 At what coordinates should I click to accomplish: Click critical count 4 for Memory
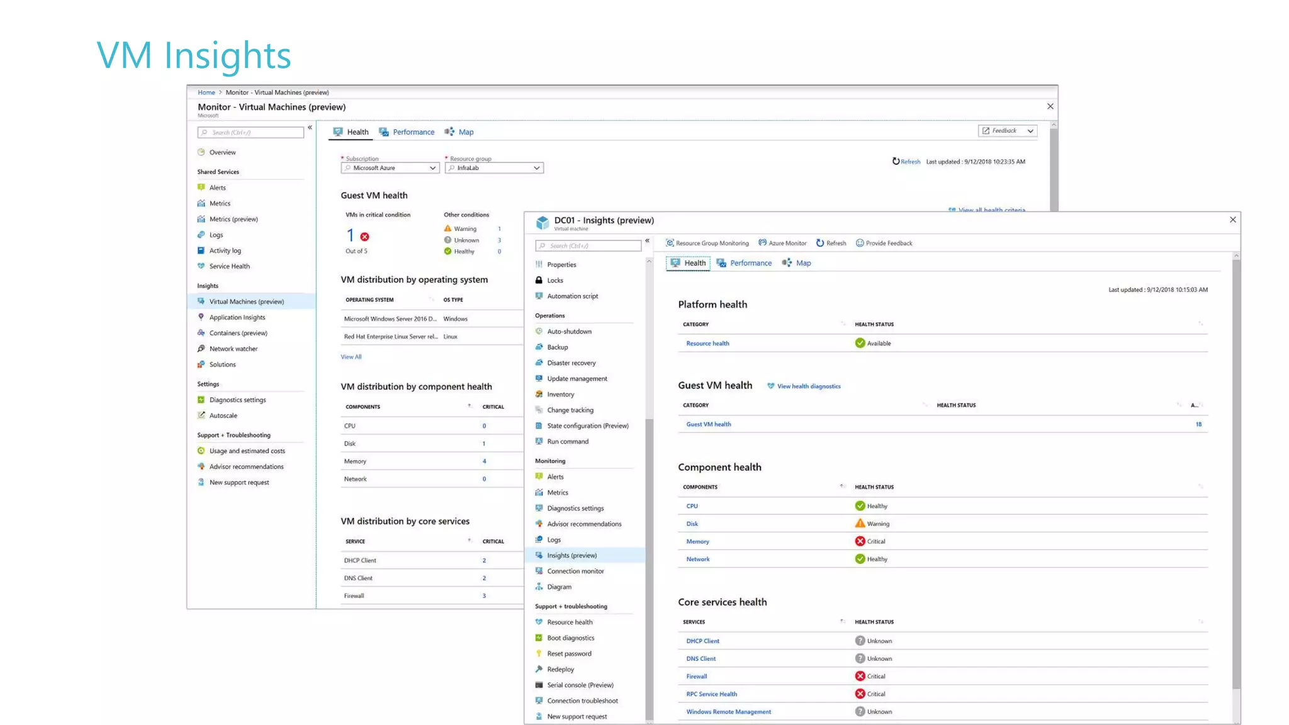point(484,461)
